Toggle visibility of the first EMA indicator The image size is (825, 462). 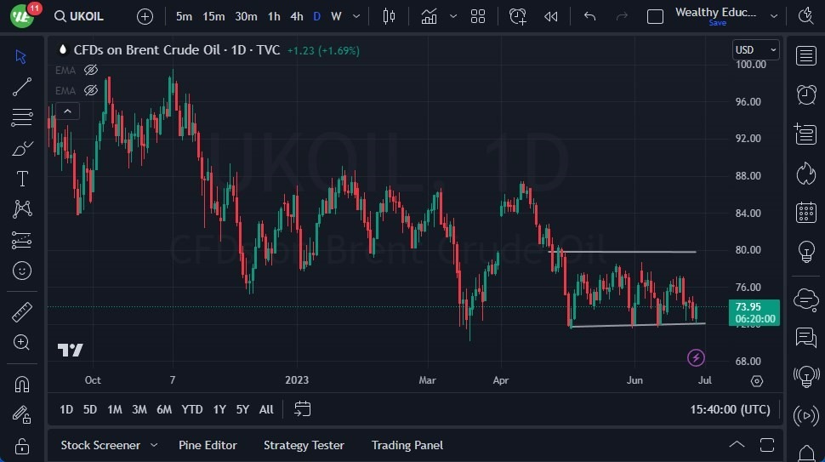[91, 70]
